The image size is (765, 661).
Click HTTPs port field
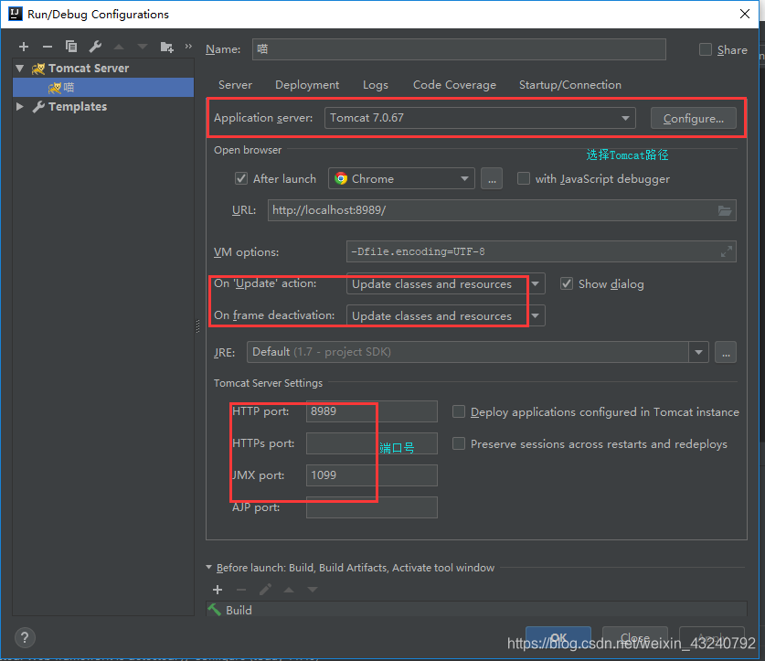372,443
